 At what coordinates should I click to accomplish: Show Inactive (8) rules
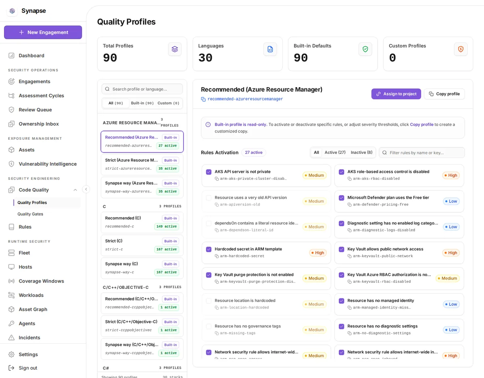(362, 152)
